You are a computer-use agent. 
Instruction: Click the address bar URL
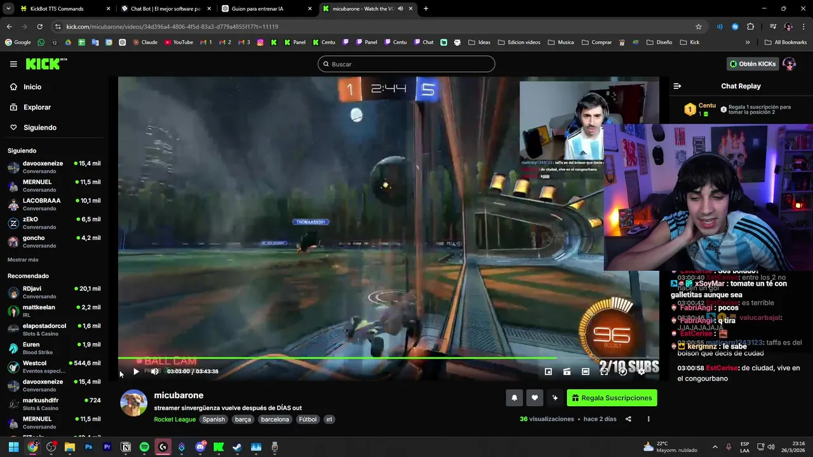tap(172, 27)
